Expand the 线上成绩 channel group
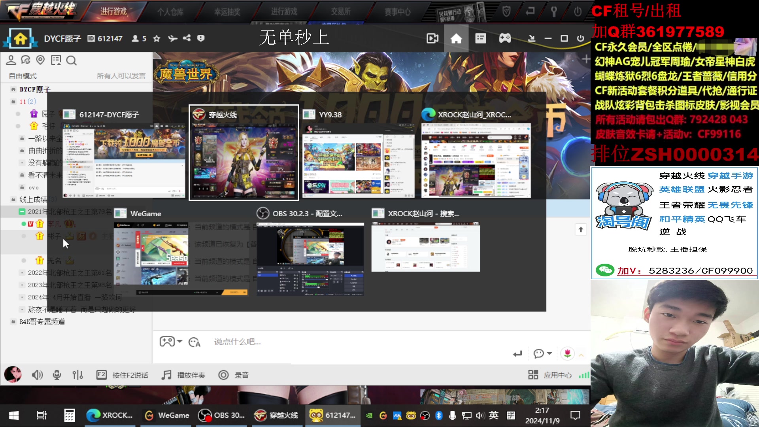The height and width of the screenshot is (427, 759). (13, 199)
